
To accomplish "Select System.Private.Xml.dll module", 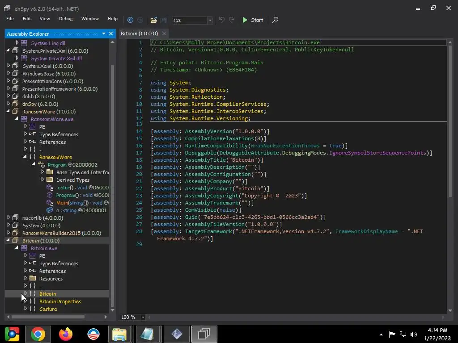I will coord(56,59).
